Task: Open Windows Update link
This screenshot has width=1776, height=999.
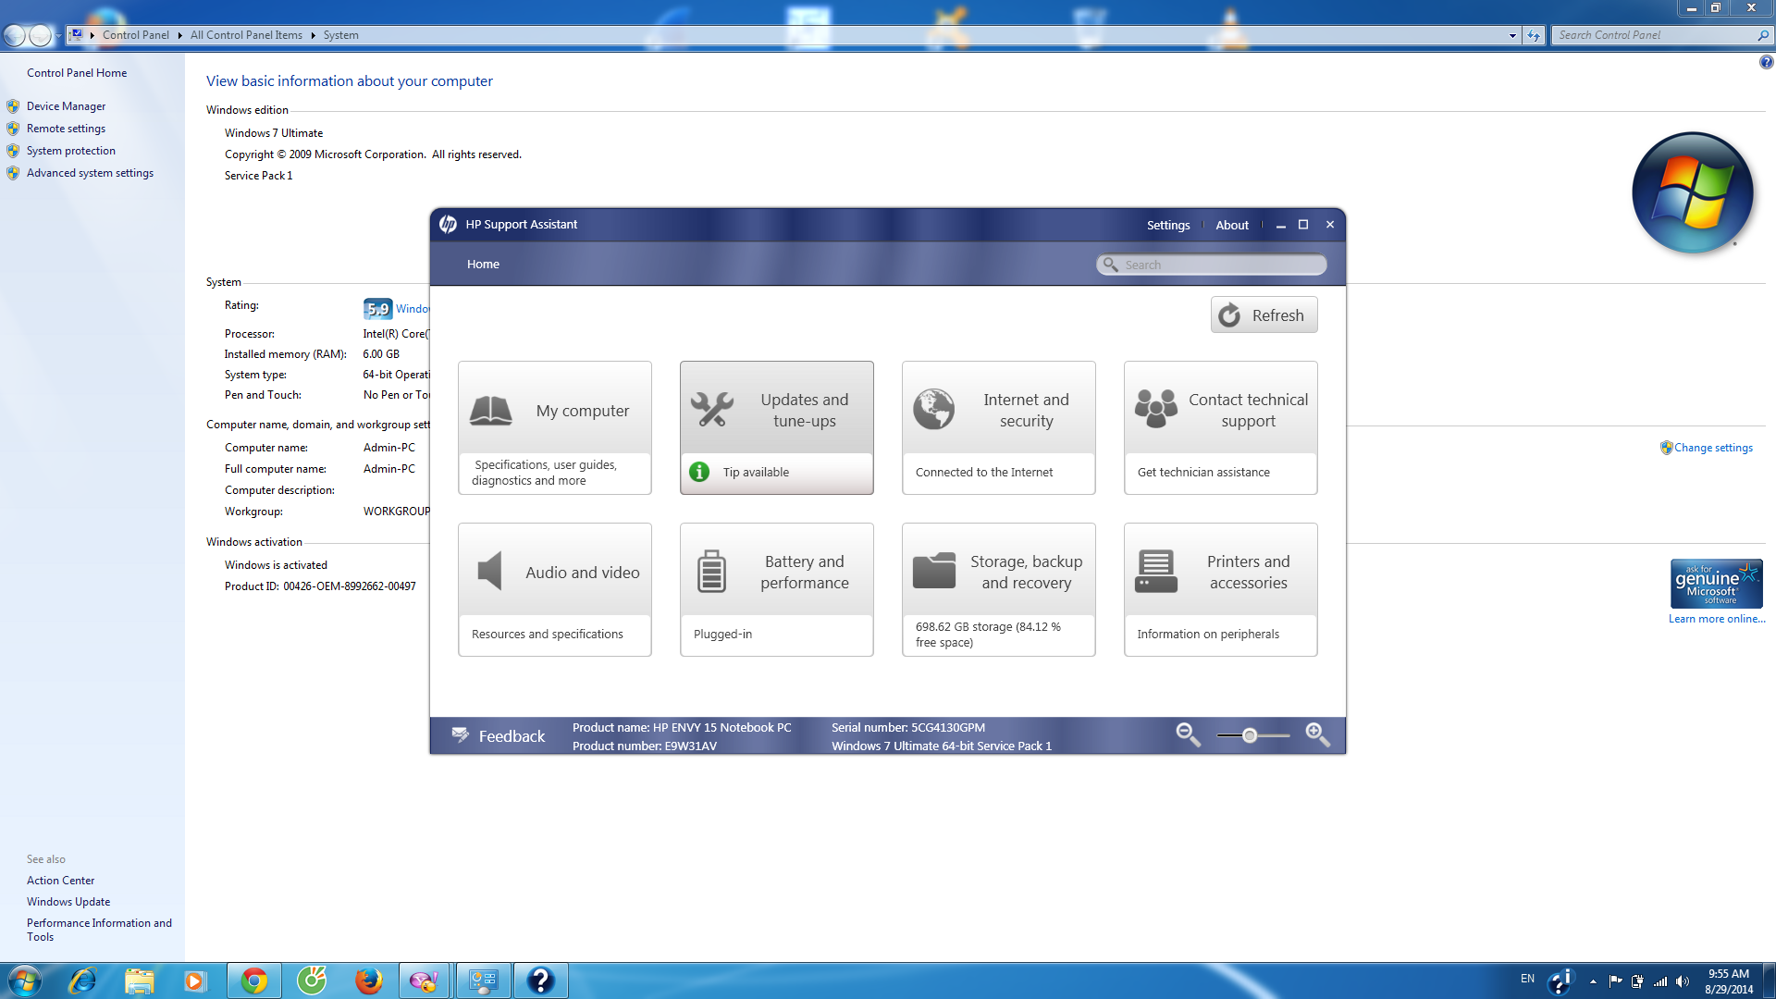Action: [x=68, y=902]
